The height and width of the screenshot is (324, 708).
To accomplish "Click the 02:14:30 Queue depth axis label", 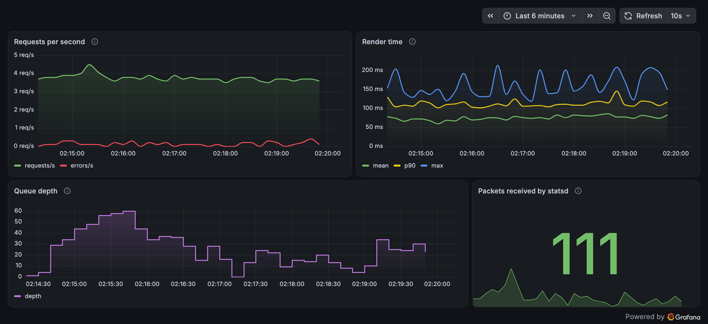I will point(38,284).
